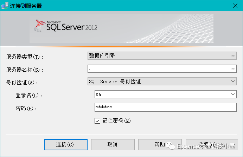Focus the 密码 password field

(x=166, y=107)
